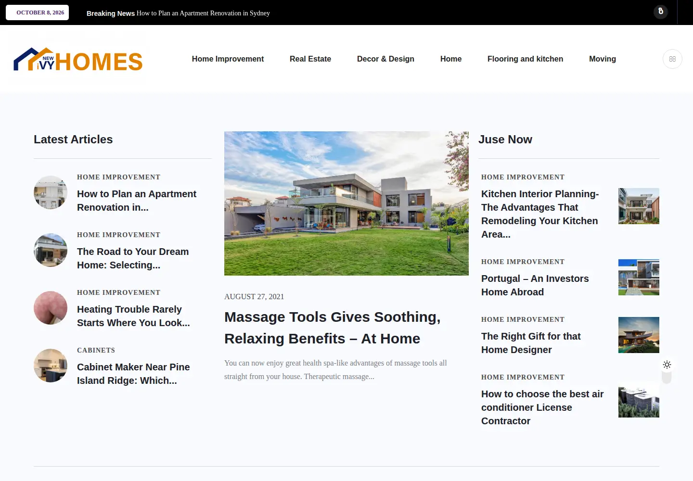Click Home Improvement label above Kitchen Interior Planning
The image size is (693, 481).
pyautogui.click(x=523, y=177)
